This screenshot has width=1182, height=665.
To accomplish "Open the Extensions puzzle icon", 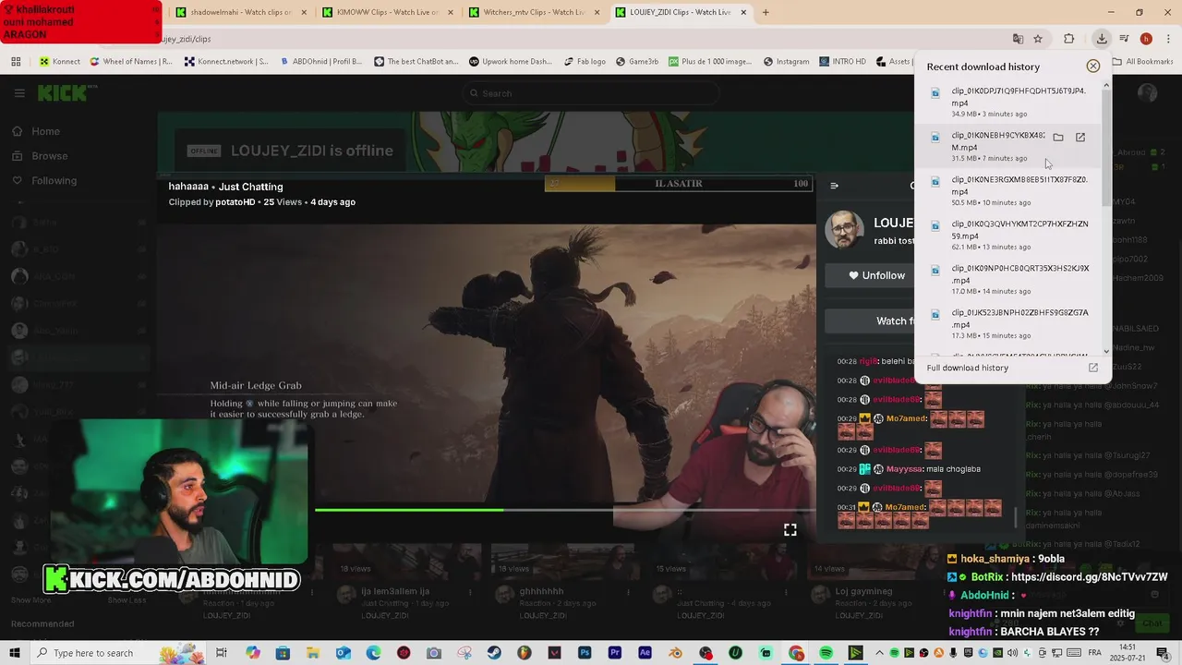I will click(1069, 39).
